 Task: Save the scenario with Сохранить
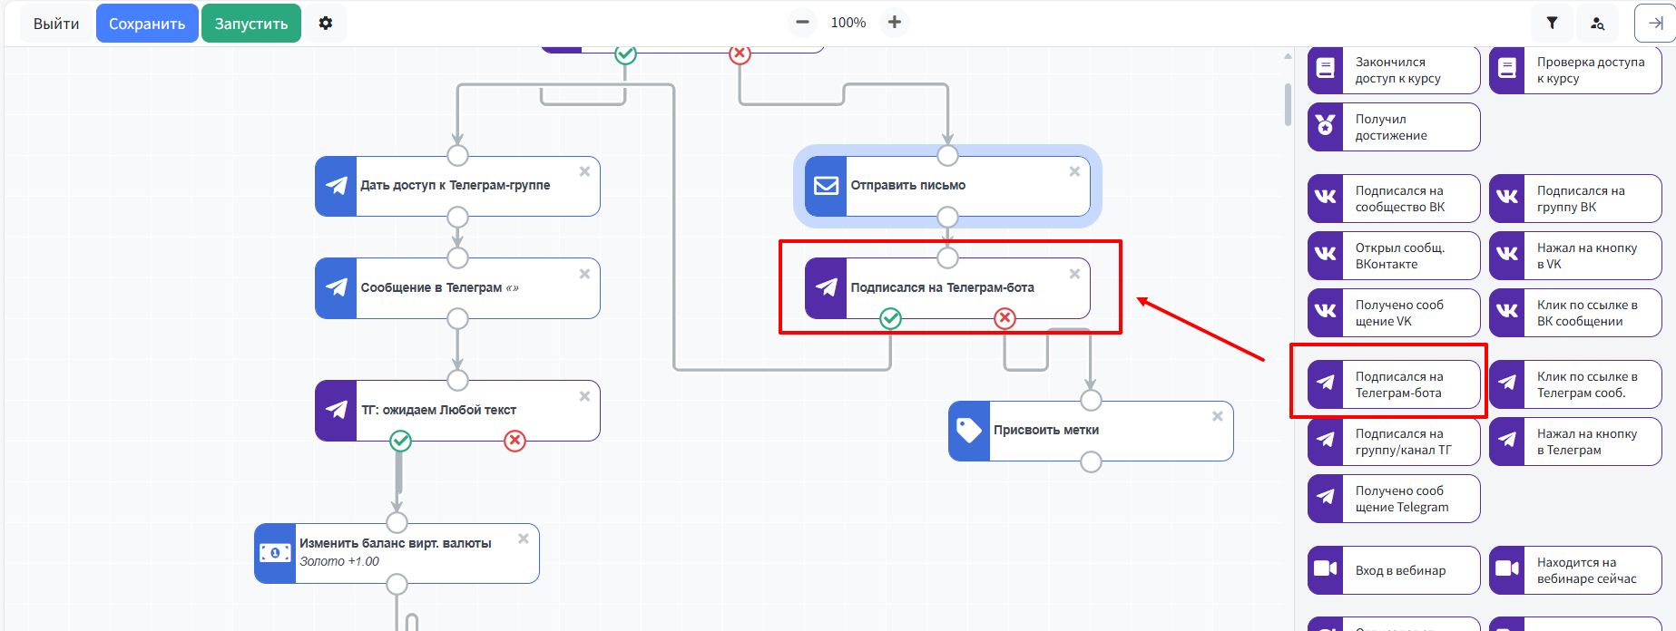tap(147, 24)
